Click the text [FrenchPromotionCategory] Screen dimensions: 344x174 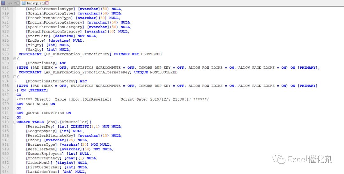(54, 31)
